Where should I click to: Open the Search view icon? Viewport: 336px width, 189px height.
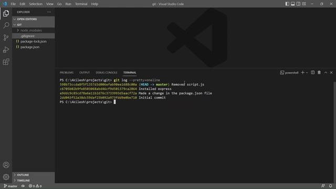point(6,25)
